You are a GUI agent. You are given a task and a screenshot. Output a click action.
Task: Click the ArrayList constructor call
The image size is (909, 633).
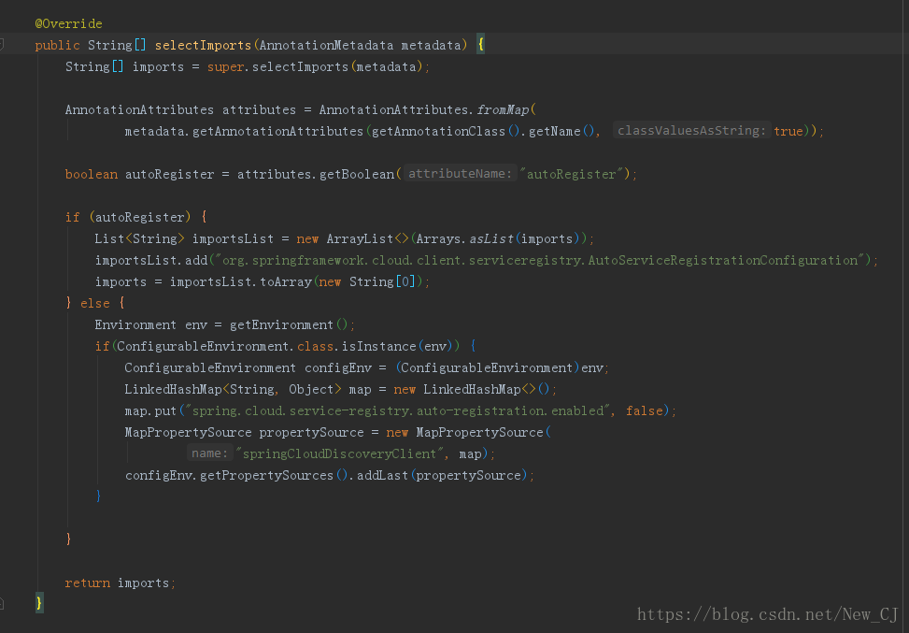tap(360, 238)
